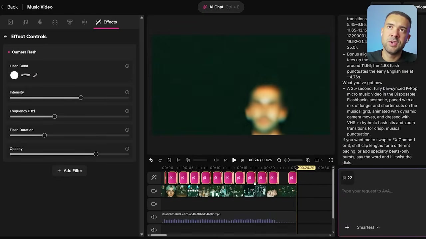The width and height of the screenshot is (426, 239).
Task: Click the Frequency (Hz) slider handle
Action: tap(55, 117)
